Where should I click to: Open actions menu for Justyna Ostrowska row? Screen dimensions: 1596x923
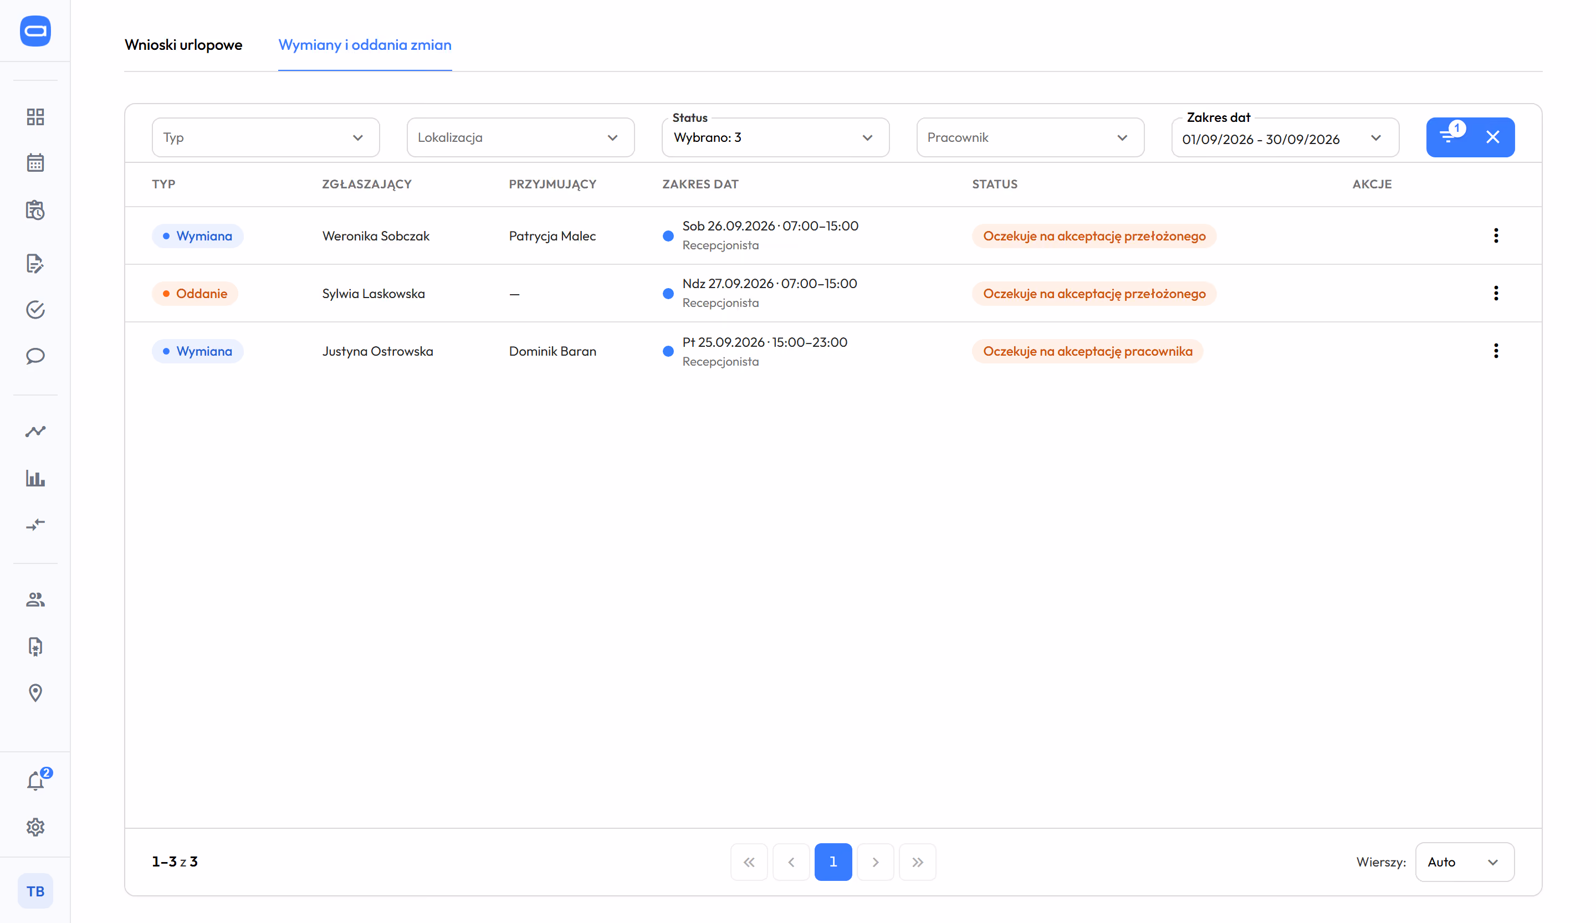point(1496,351)
